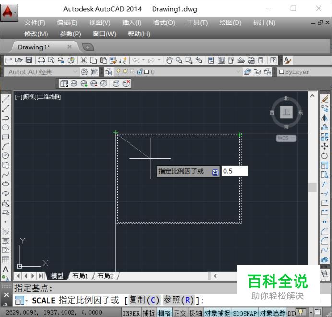The width and height of the screenshot is (332, 317).
Task: Open the AutoCAD application menu button
Action: 9,12
